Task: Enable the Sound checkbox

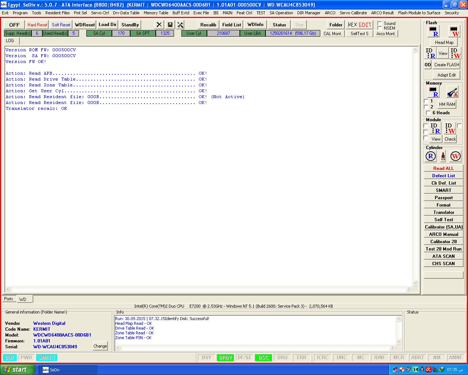Action: (x=380, y=23)
